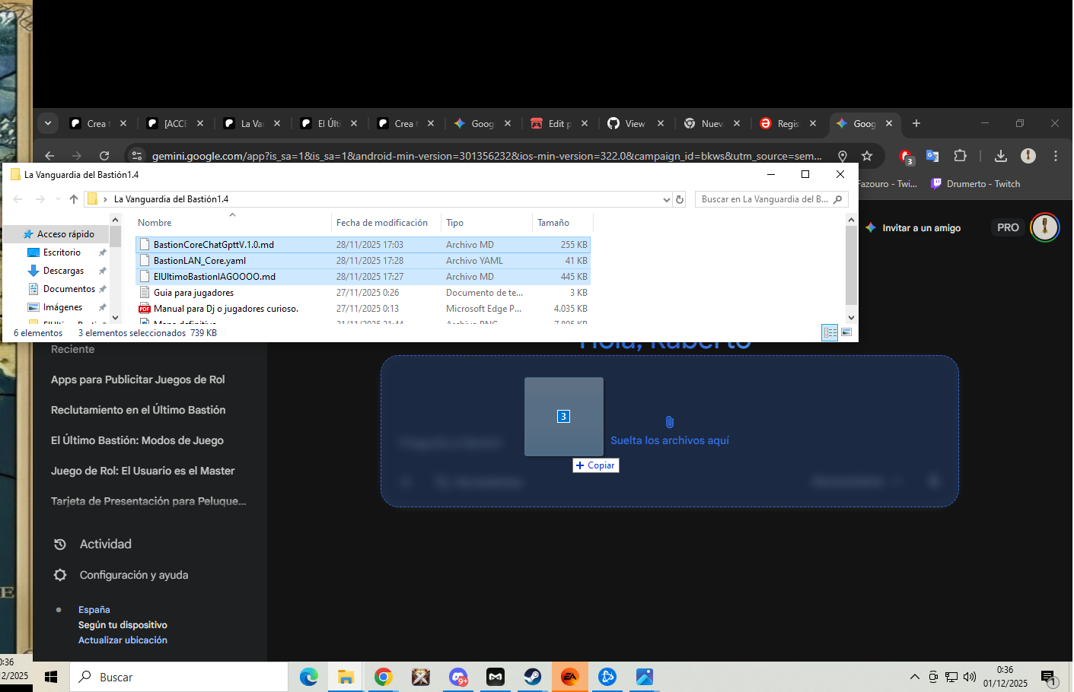1074x692 pixels.
Task: Switch to the La Va tab
Action: click(x=252, y=123)
